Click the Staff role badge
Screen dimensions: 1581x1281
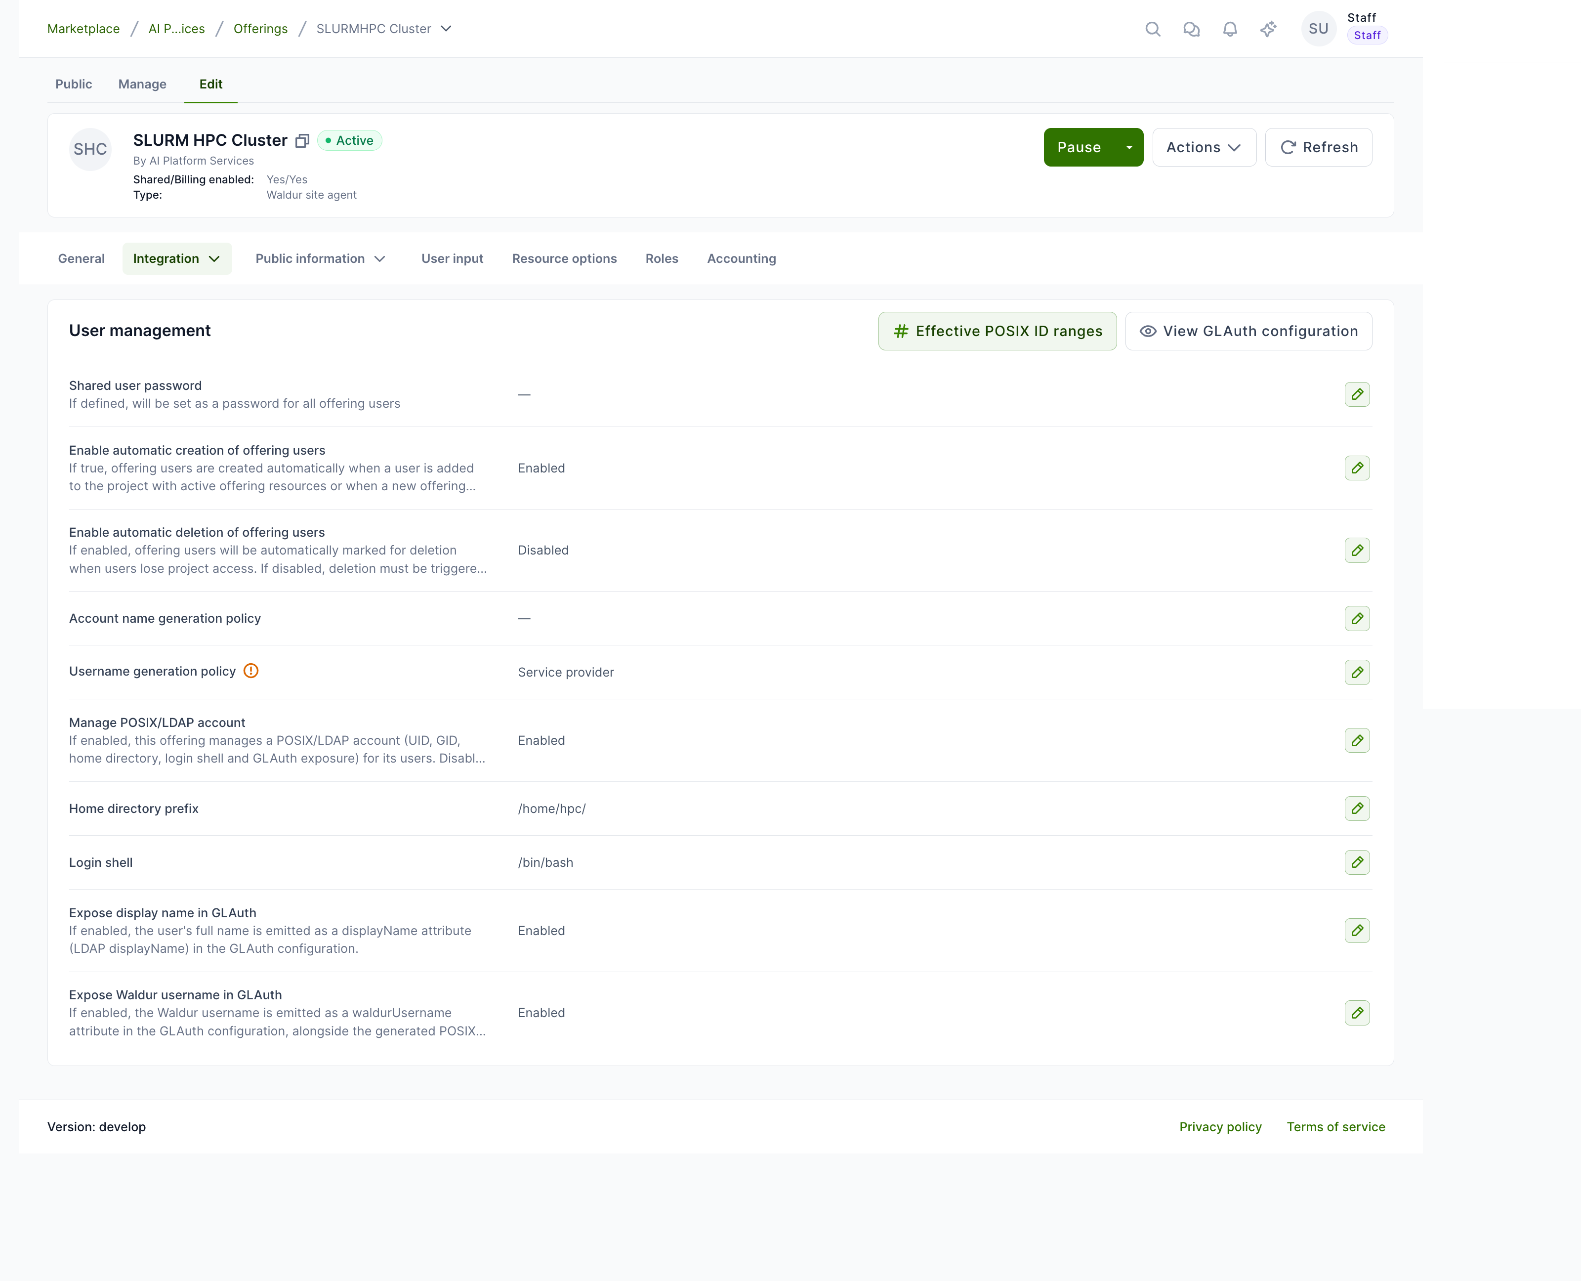tap(1367, 36)
